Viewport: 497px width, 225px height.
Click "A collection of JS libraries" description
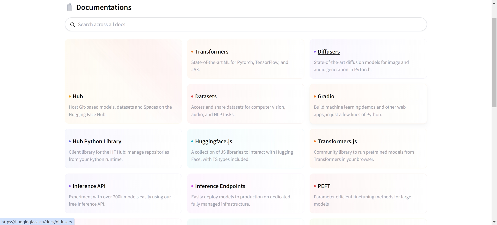[242, 156]
